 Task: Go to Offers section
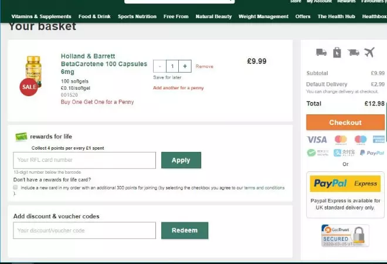click(303, 16)
